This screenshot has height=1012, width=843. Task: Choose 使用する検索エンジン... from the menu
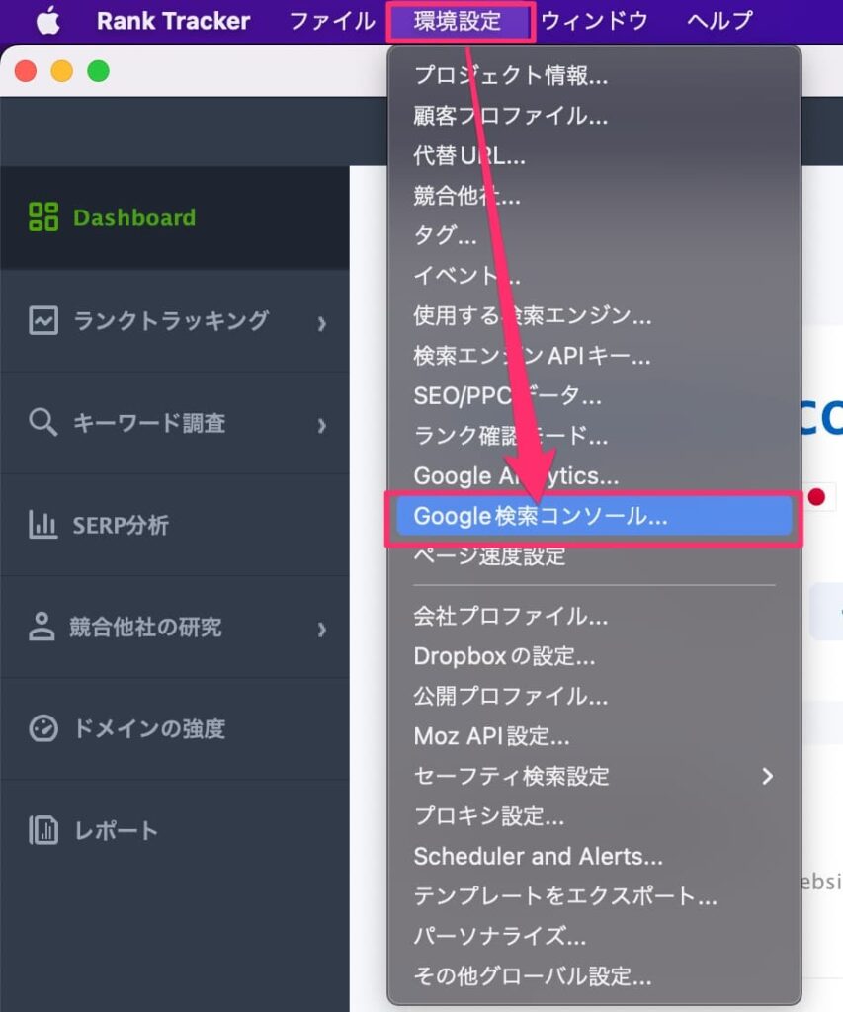[x=594, y=315]
